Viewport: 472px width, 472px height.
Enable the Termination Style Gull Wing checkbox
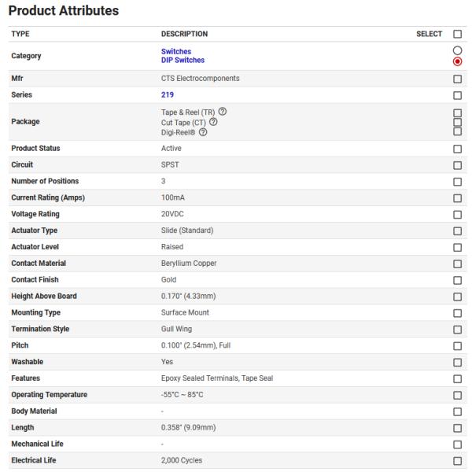coord(457,329)
